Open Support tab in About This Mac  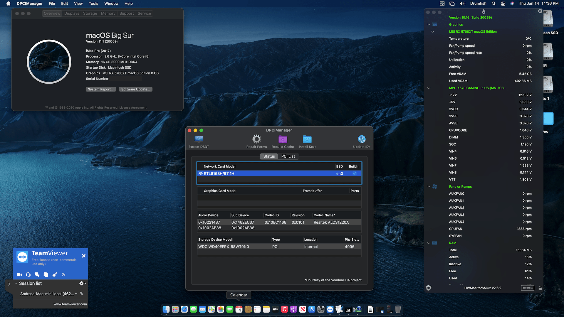pos(127,14)
